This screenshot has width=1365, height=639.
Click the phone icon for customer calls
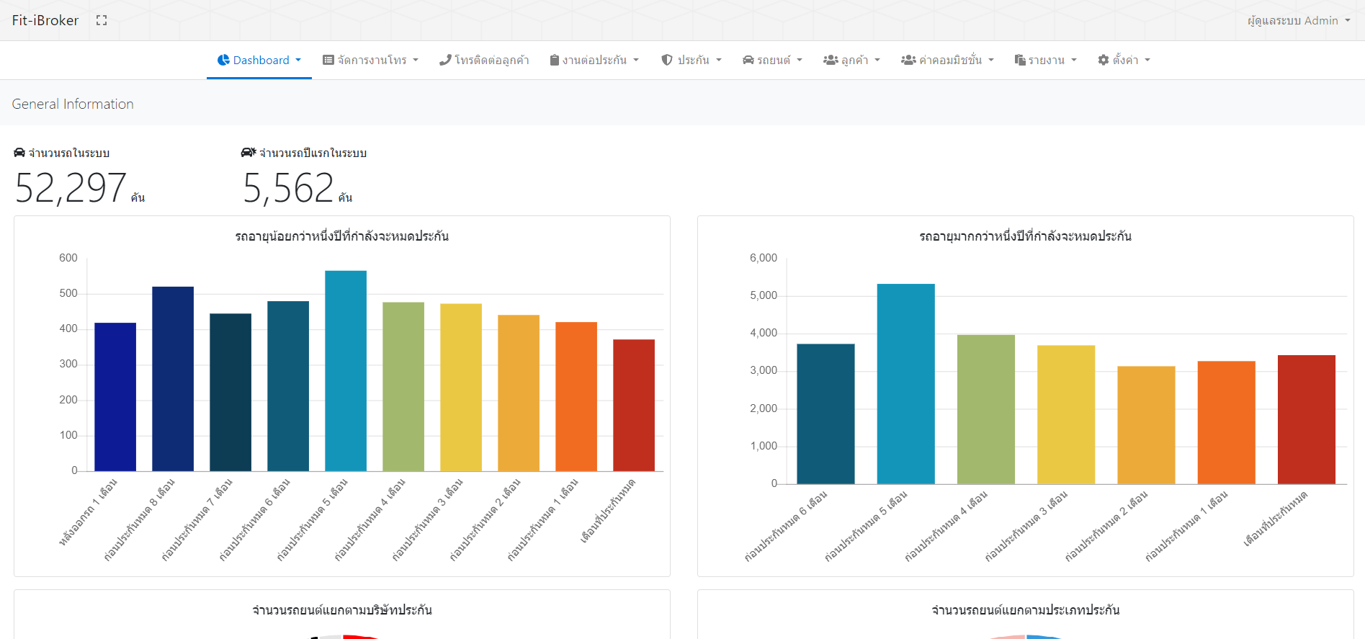(x=445, y=60)
